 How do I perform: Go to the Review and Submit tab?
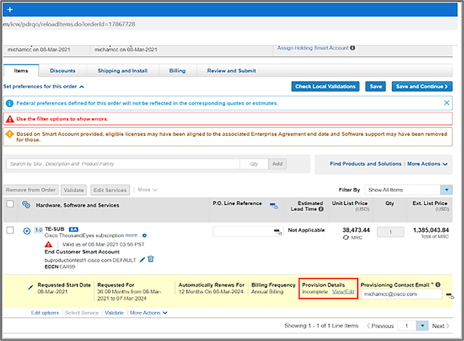click(x=231, y=71)
